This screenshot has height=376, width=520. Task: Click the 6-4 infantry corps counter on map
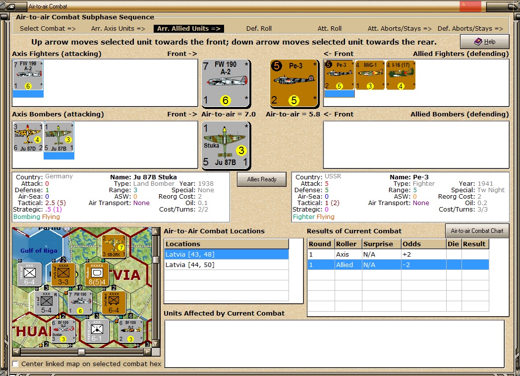(x=30, y=274)
